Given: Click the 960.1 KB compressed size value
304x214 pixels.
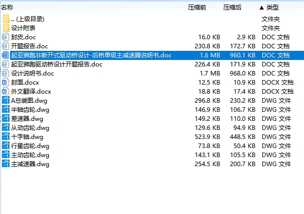Looking at the screenshot, I should coord(242,55).
